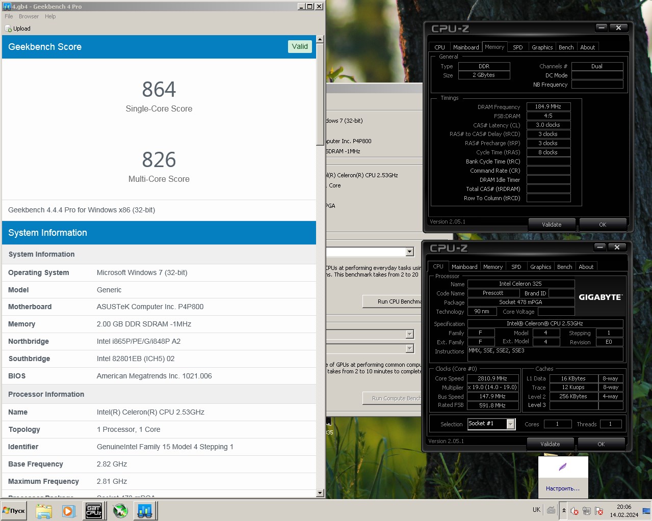
Task: Click the Name field Intel Celeron 325
Action: coord(520,284)
